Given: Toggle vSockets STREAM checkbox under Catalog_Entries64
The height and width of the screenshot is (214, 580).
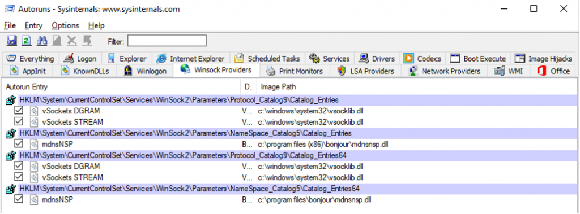Looking at the screenshot, I should (x=18, y=177).
